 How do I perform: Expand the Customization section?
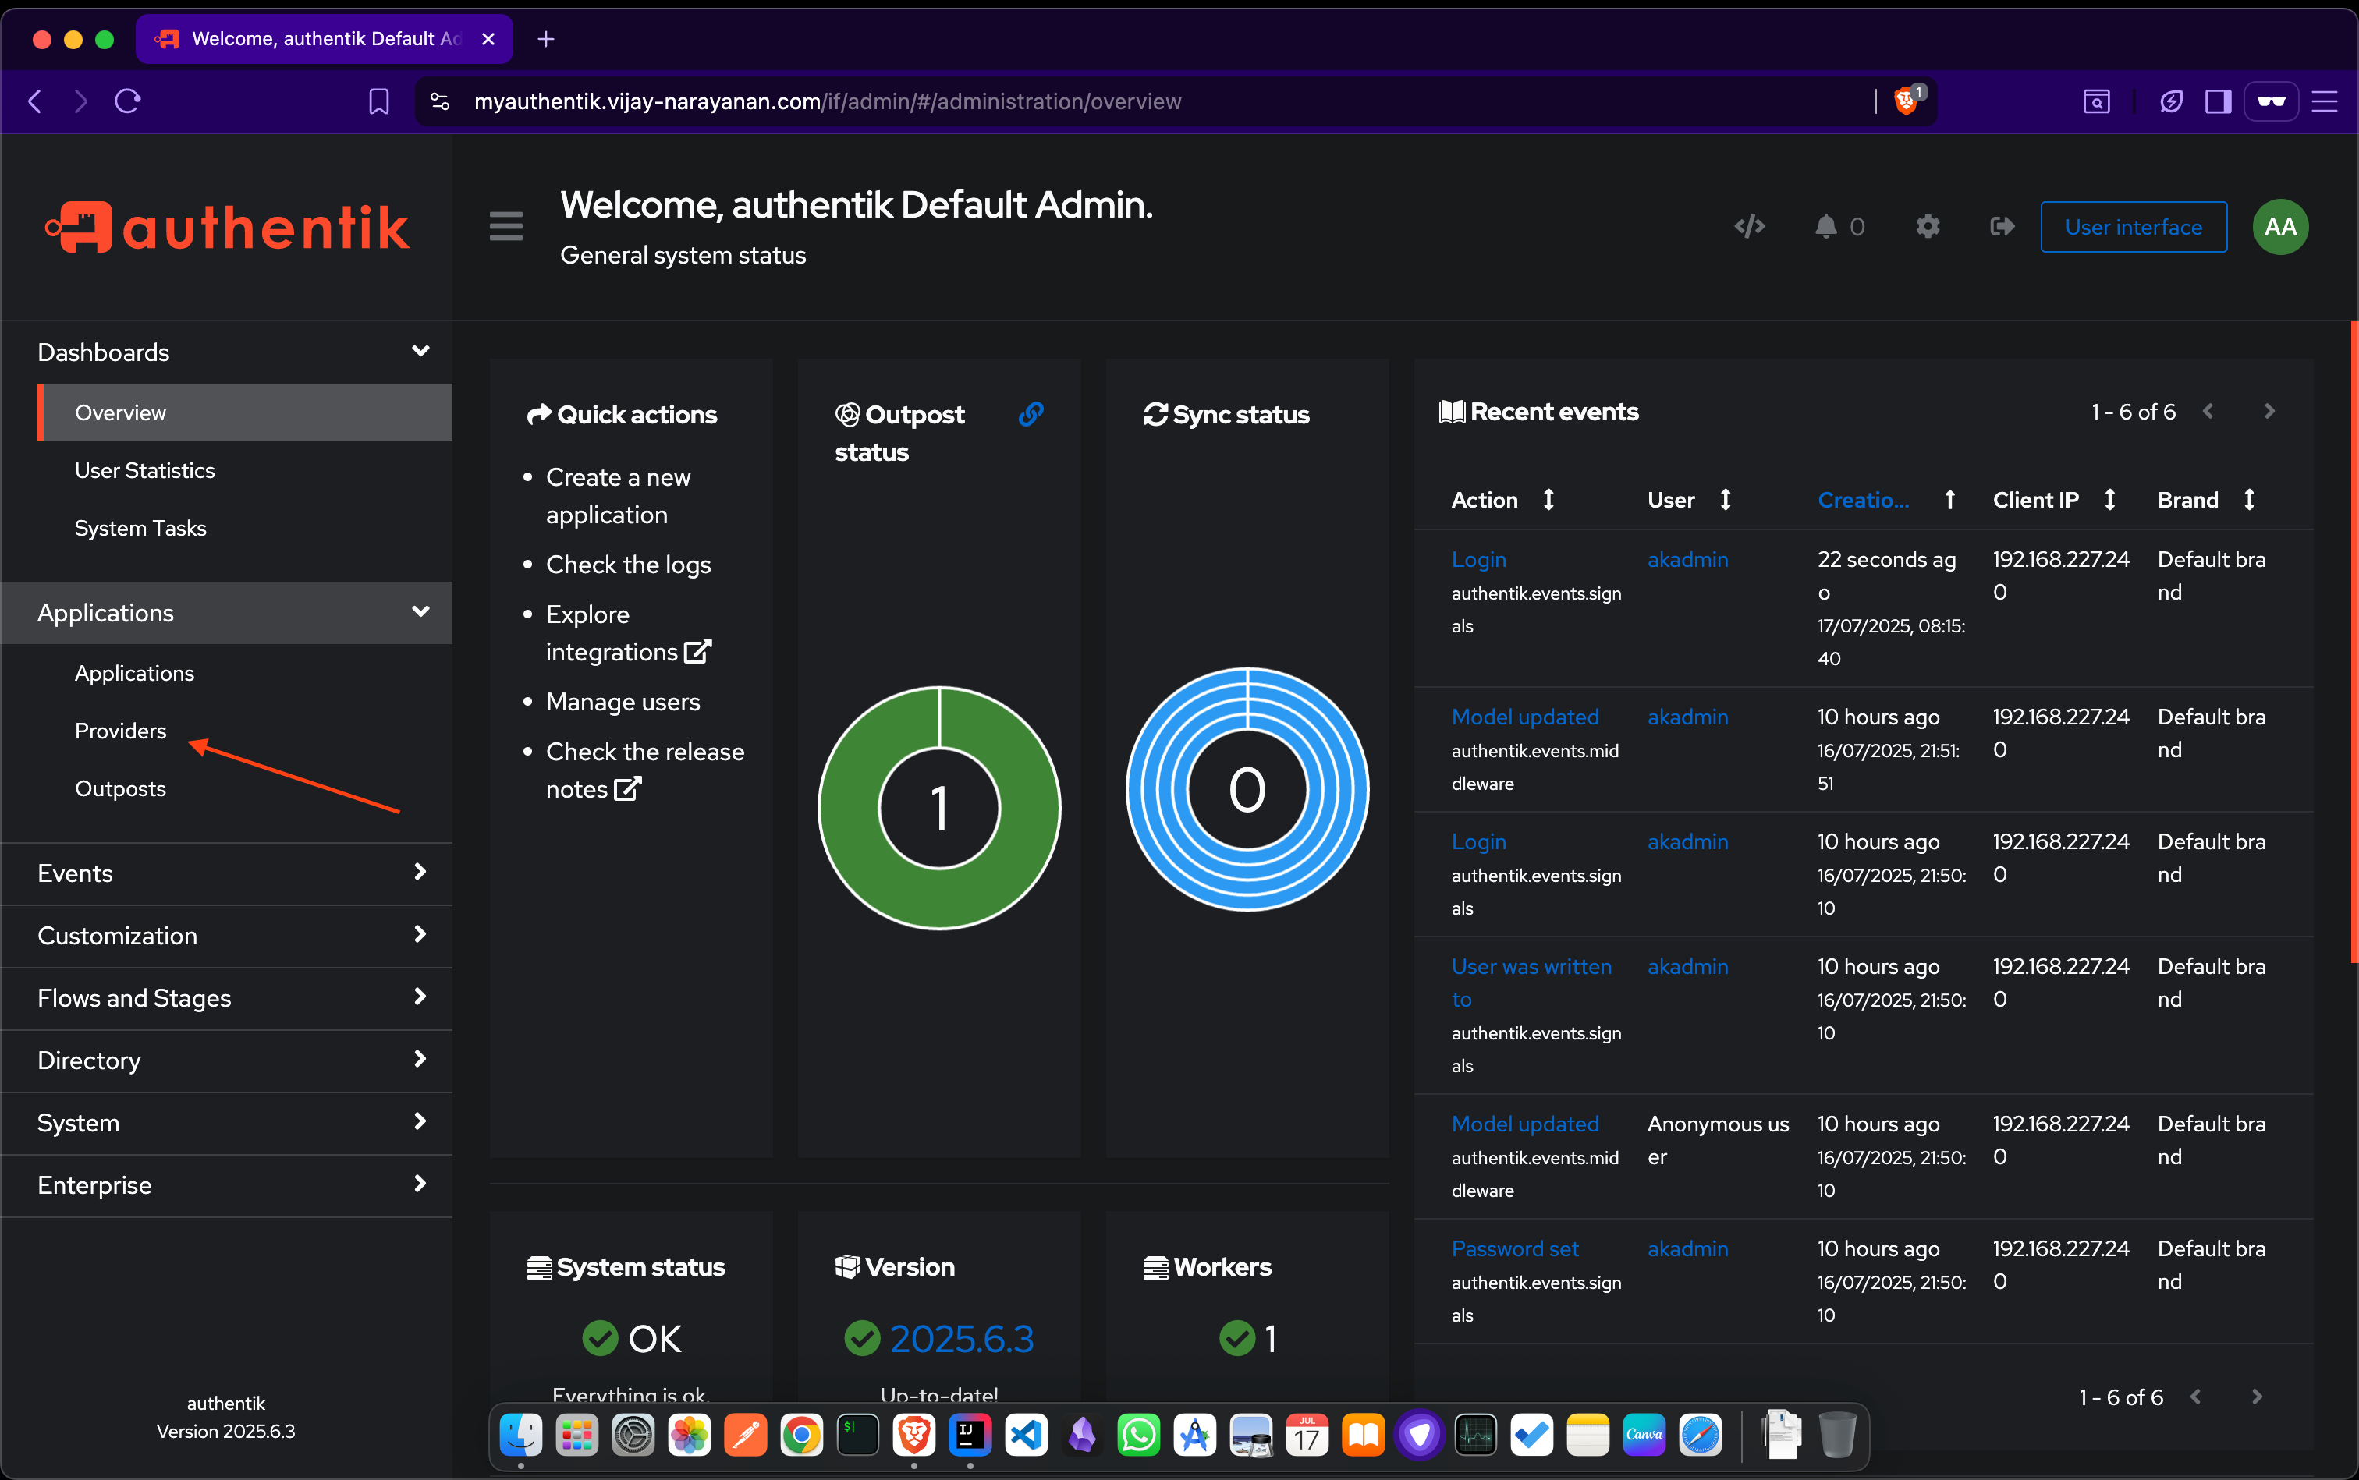[x=226, y=936]
